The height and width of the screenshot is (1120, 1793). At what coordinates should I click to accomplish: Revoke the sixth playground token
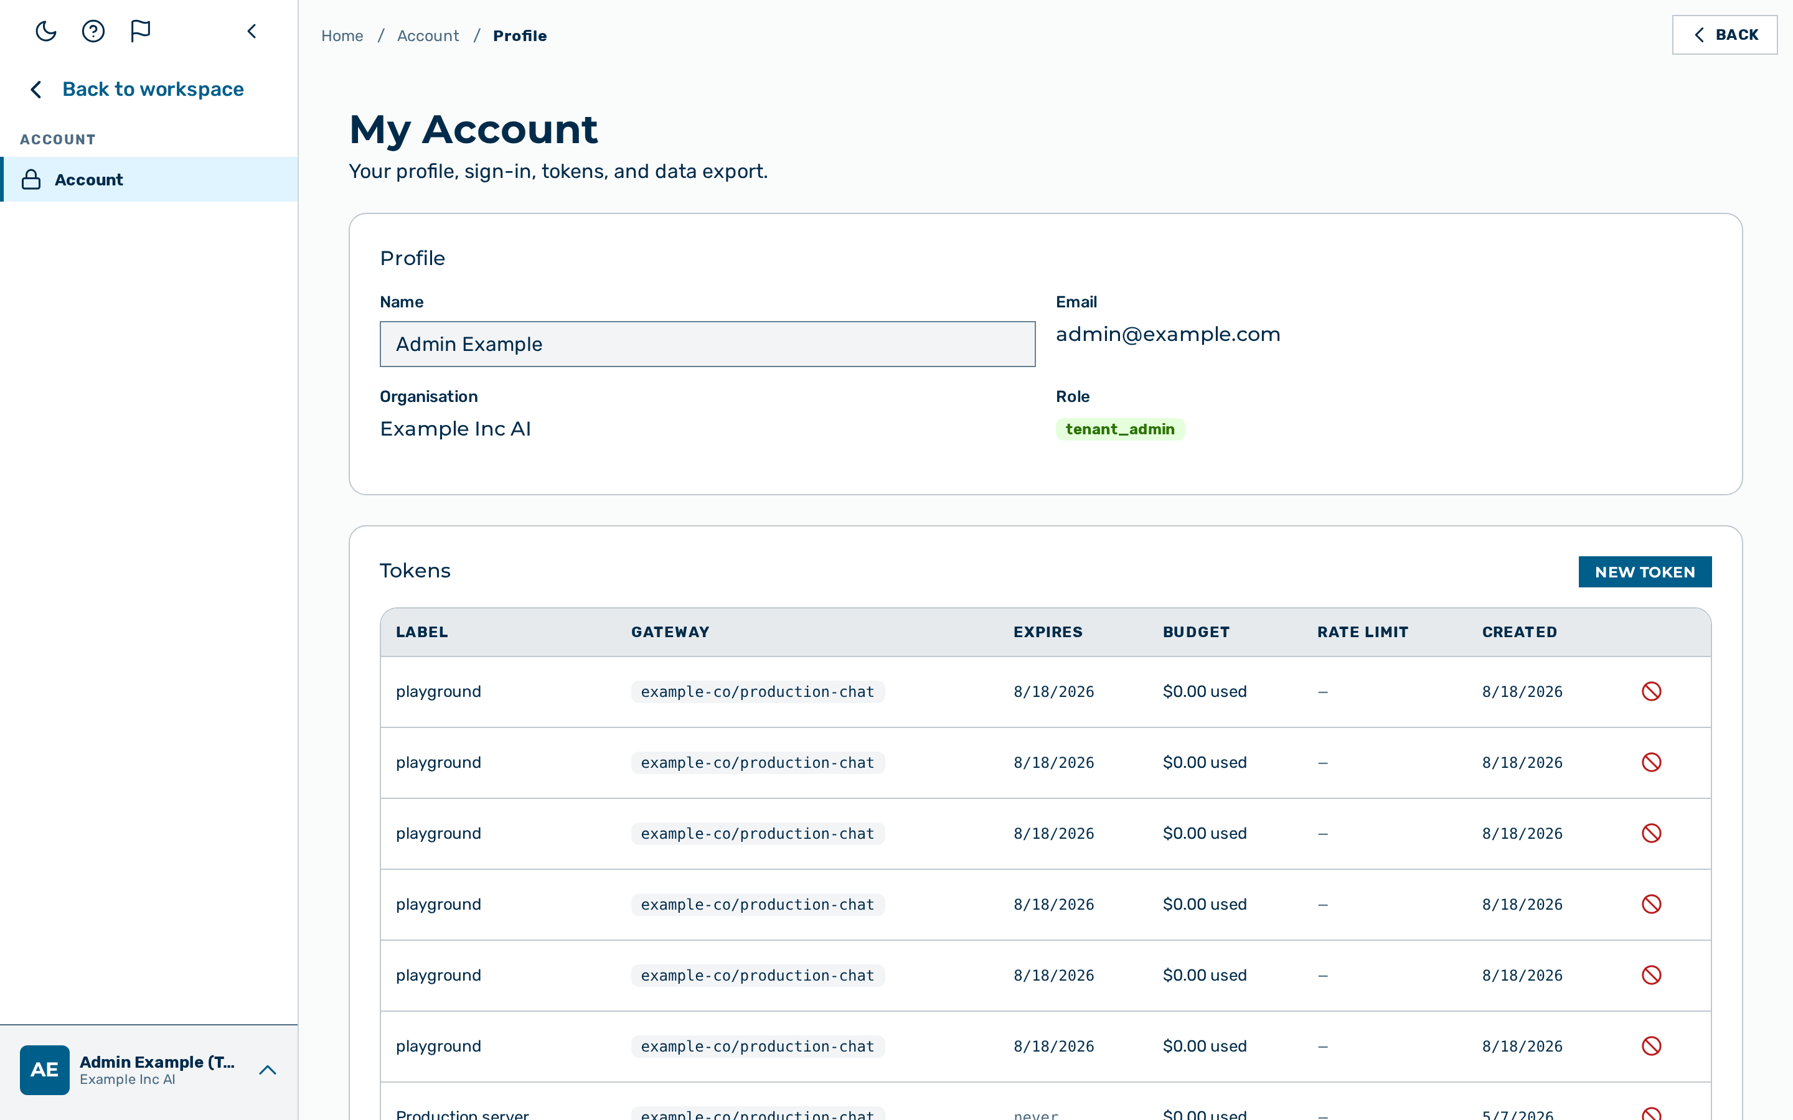(x=1652, y=1046)
